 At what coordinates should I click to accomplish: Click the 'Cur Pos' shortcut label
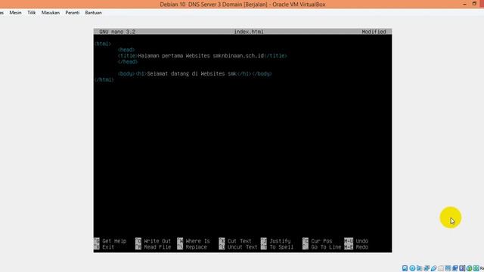pyautogui.click(x=321, y=241)
